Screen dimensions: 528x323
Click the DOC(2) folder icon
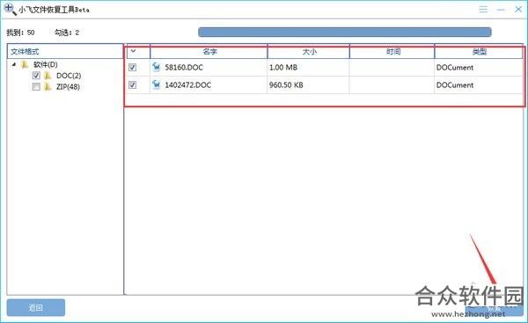[x=48, y=76]
